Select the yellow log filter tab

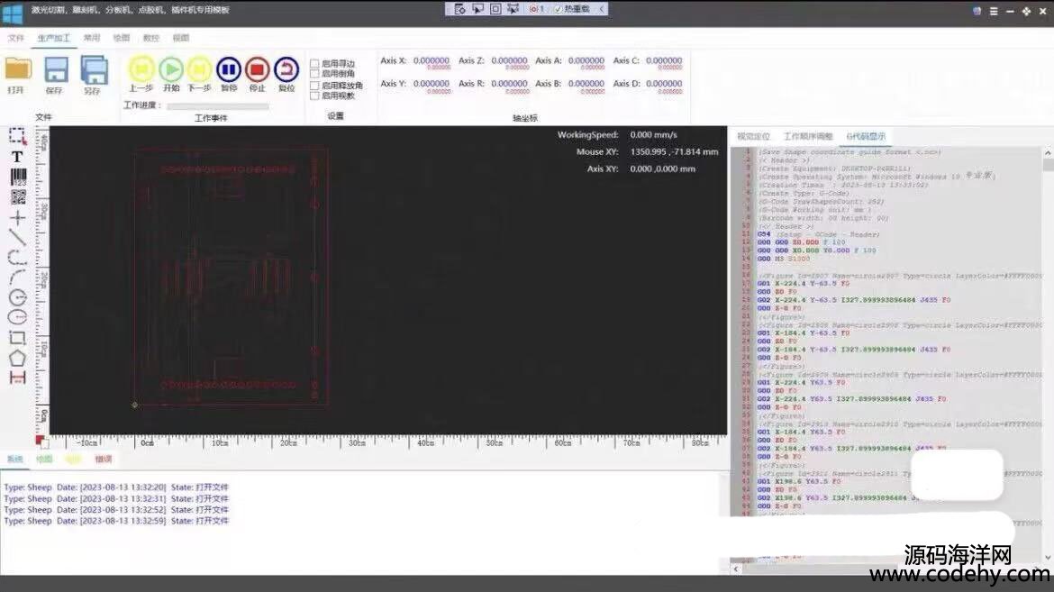tap(73, 460)
